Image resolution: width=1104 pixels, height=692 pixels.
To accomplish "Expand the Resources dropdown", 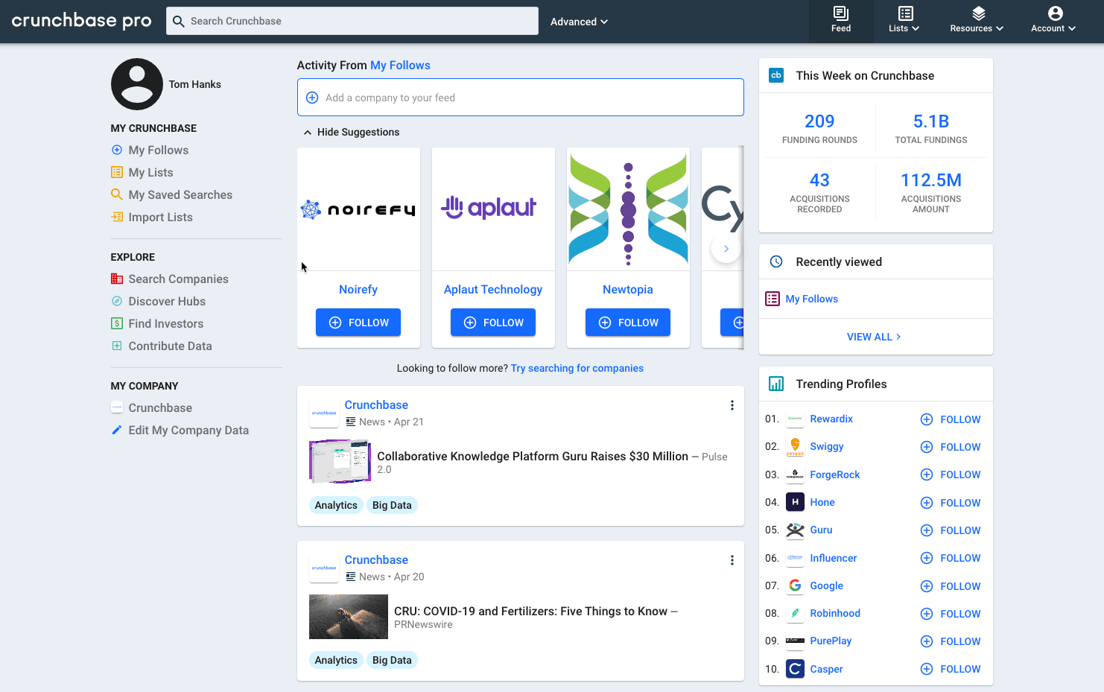I will pos(977,21).
